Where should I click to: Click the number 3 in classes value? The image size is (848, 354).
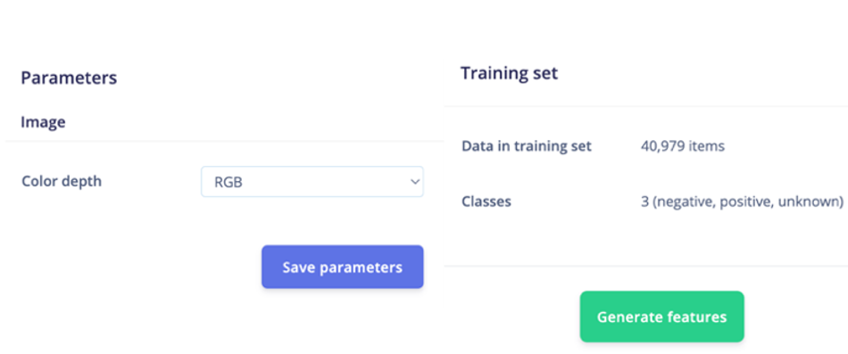(x=644, y=202)
